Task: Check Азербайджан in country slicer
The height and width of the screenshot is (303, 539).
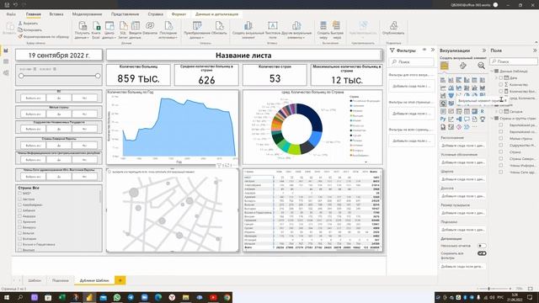Action: coord(20,205)
